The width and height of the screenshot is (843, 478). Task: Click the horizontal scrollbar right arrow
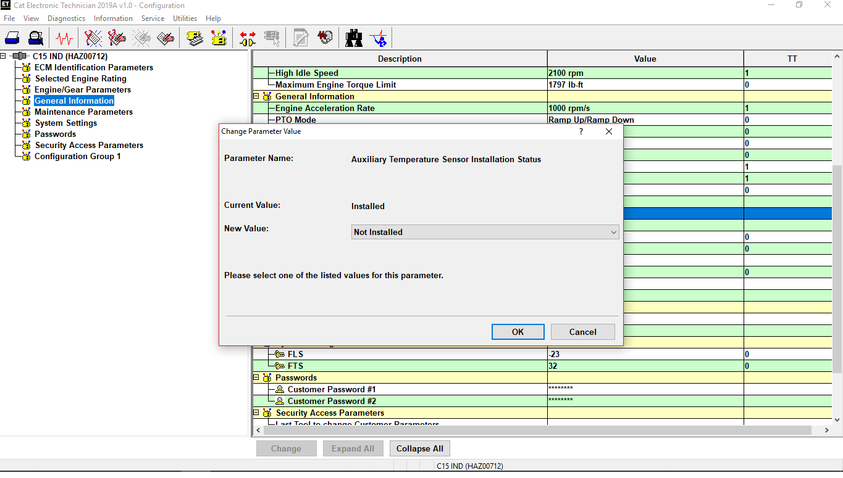click(x=827, y=430)
